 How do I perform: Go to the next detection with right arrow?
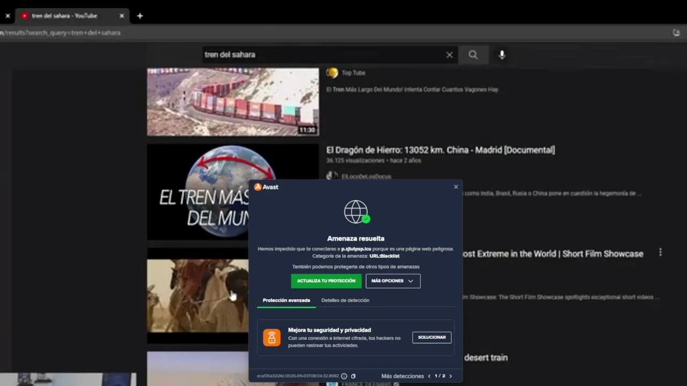point(450,376)
